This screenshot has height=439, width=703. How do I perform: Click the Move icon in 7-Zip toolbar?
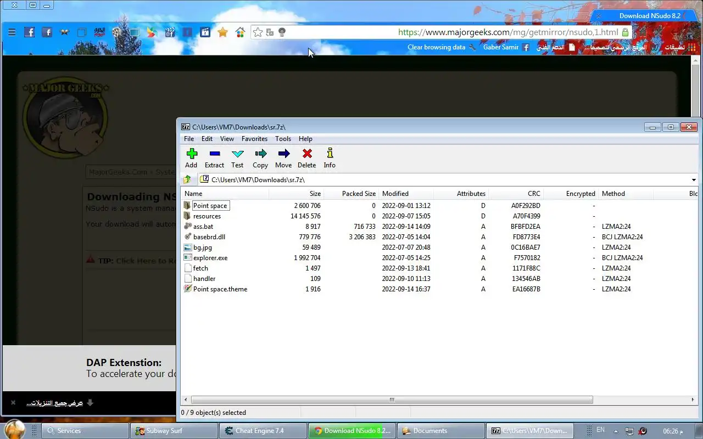[283, 154]
